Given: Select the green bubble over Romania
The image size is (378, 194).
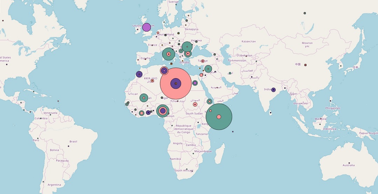Looking at the screenshot, I should (187, 46).
